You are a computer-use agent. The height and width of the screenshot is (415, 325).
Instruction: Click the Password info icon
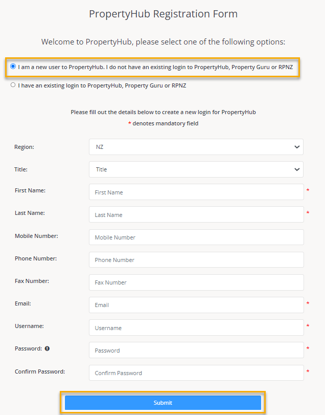tap(48, 348)
